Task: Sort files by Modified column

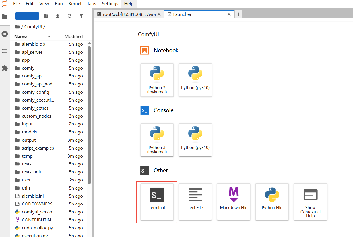Action: coord(74,36)
